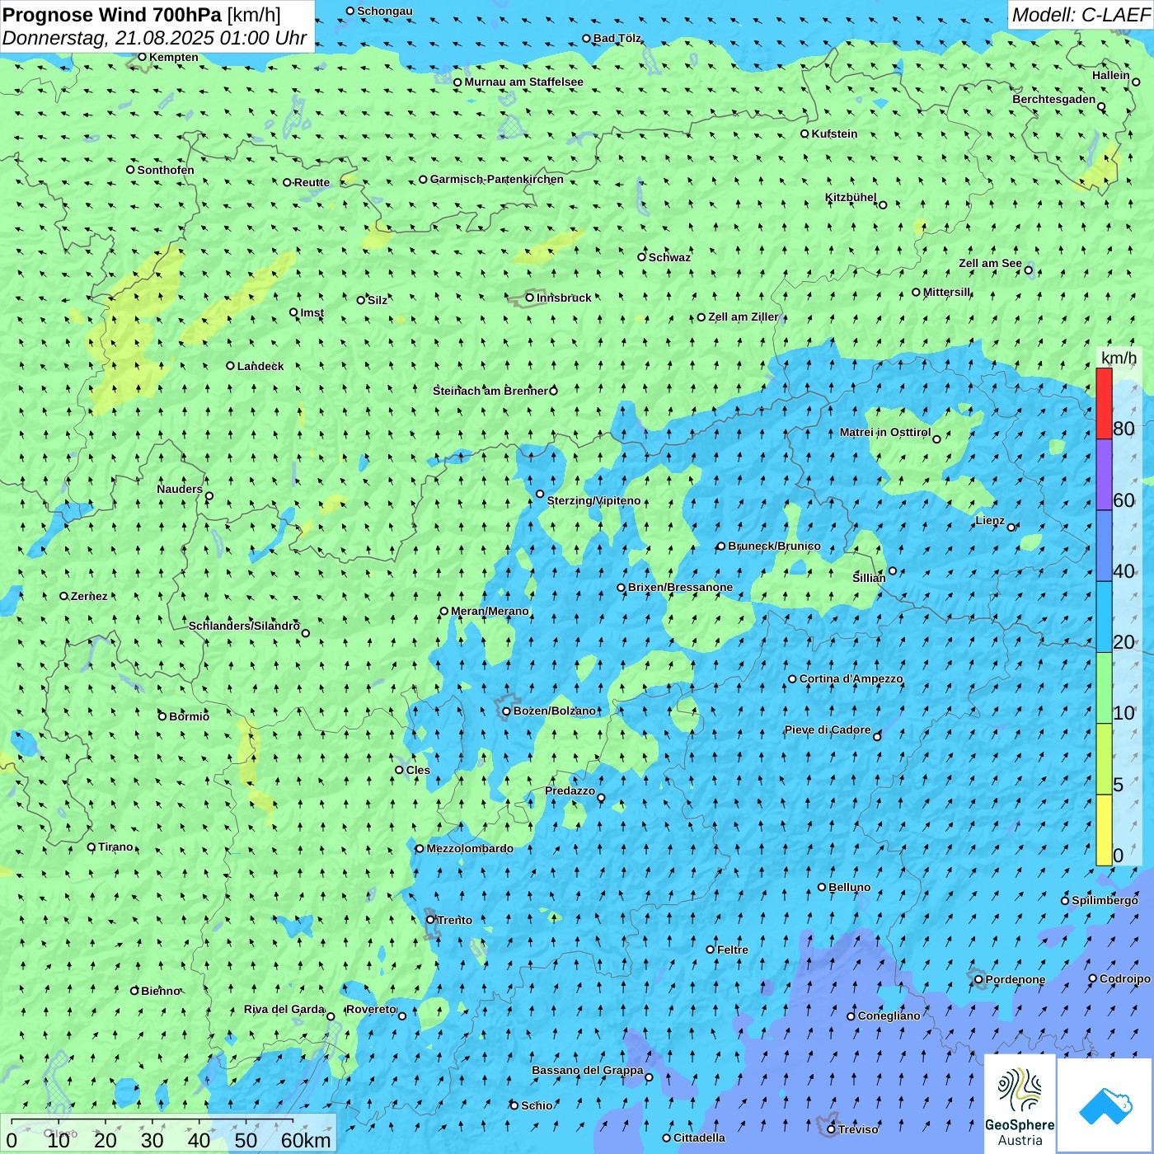Click the Kitzbühel station circle
The height and width of the screenshot is (1154, 1154).
coord(883,205)
